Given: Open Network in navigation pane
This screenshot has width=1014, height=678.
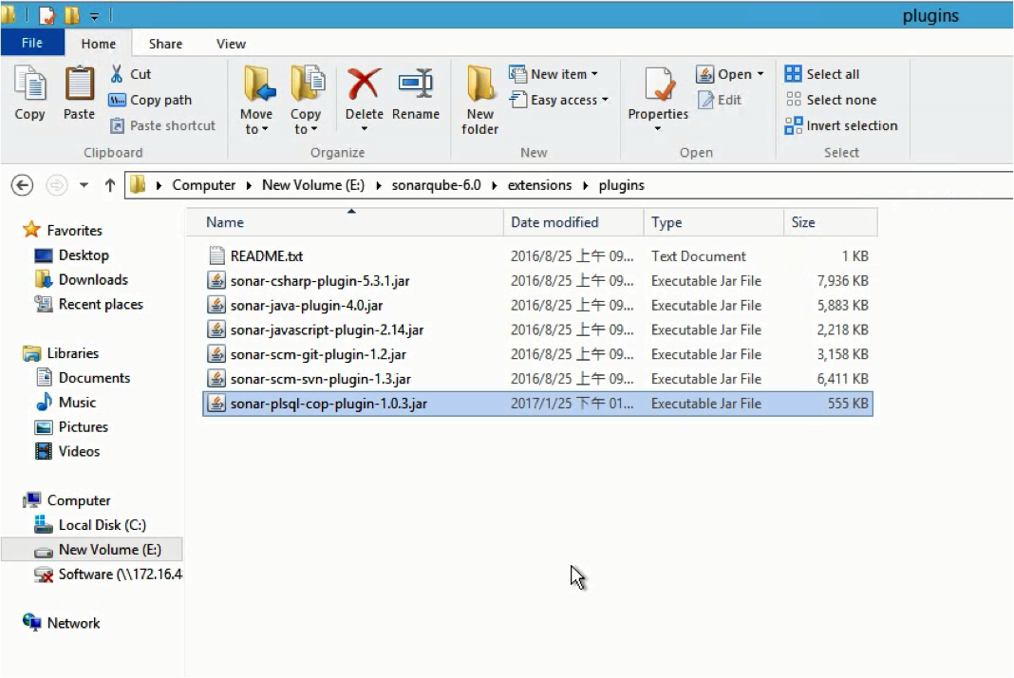Looking at the screenshot, I should (x=62, y=623).
